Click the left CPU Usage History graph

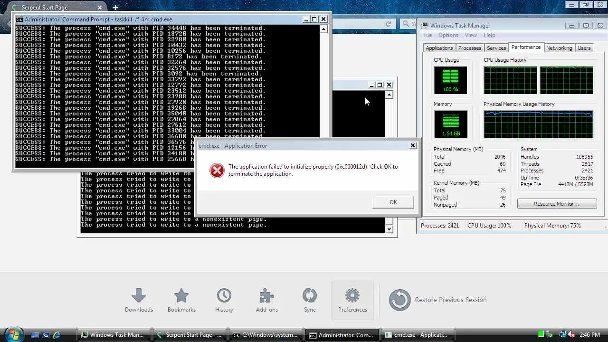[510, 80]
